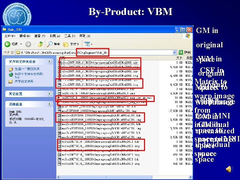Click the green Go (转到) arrow button
The height and width of the screenshot is (180, 240).
click(x=181, y=52)
